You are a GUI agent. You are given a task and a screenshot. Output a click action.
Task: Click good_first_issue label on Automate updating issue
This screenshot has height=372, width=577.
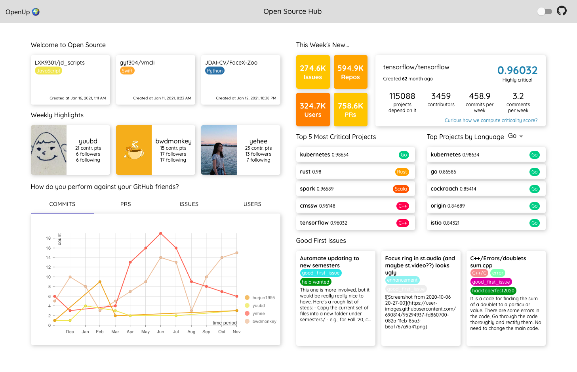click(x=321, y=273)
